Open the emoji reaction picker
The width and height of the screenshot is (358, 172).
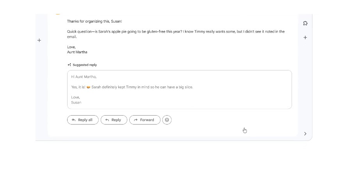pos(167,120)
